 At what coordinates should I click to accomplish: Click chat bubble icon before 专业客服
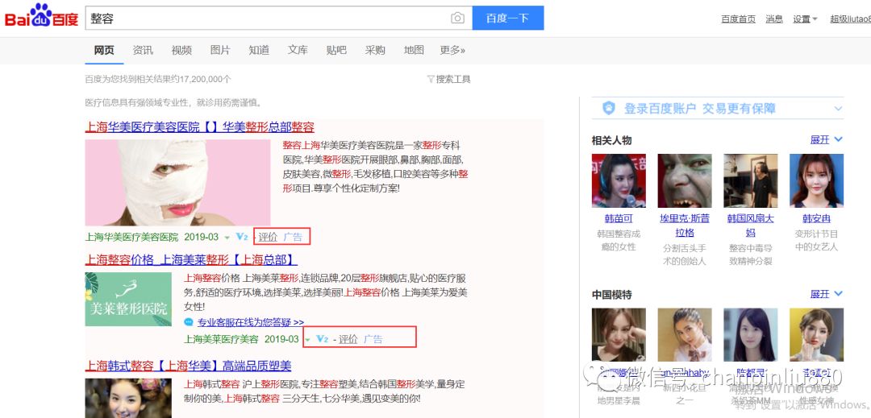coord(189,322)
